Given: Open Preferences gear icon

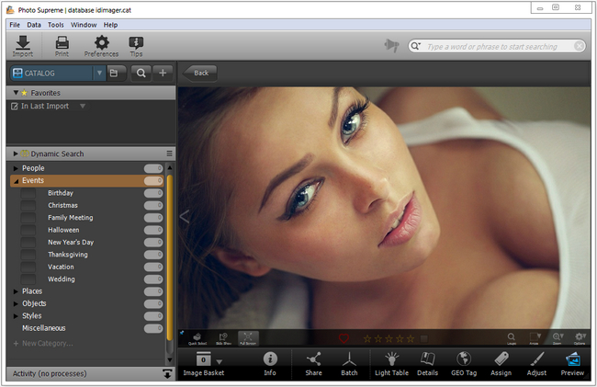Looking at the screenshot, I should click(101, 46).
